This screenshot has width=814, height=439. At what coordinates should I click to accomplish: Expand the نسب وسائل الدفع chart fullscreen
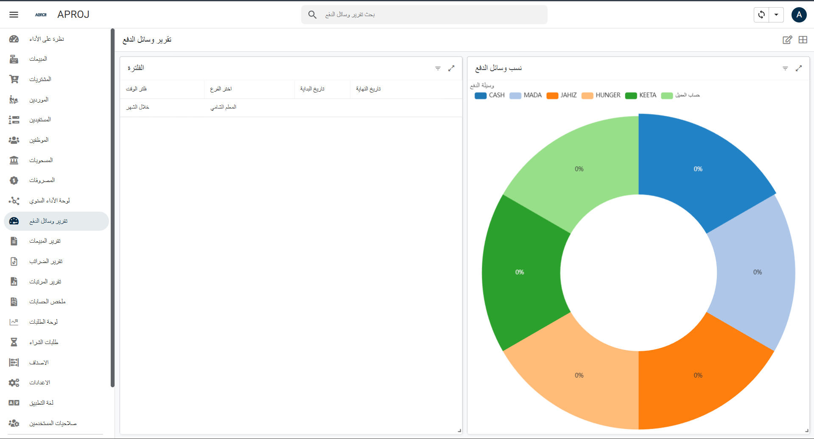[799, 68]
